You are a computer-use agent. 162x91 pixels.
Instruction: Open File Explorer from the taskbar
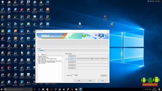[43, 89]
